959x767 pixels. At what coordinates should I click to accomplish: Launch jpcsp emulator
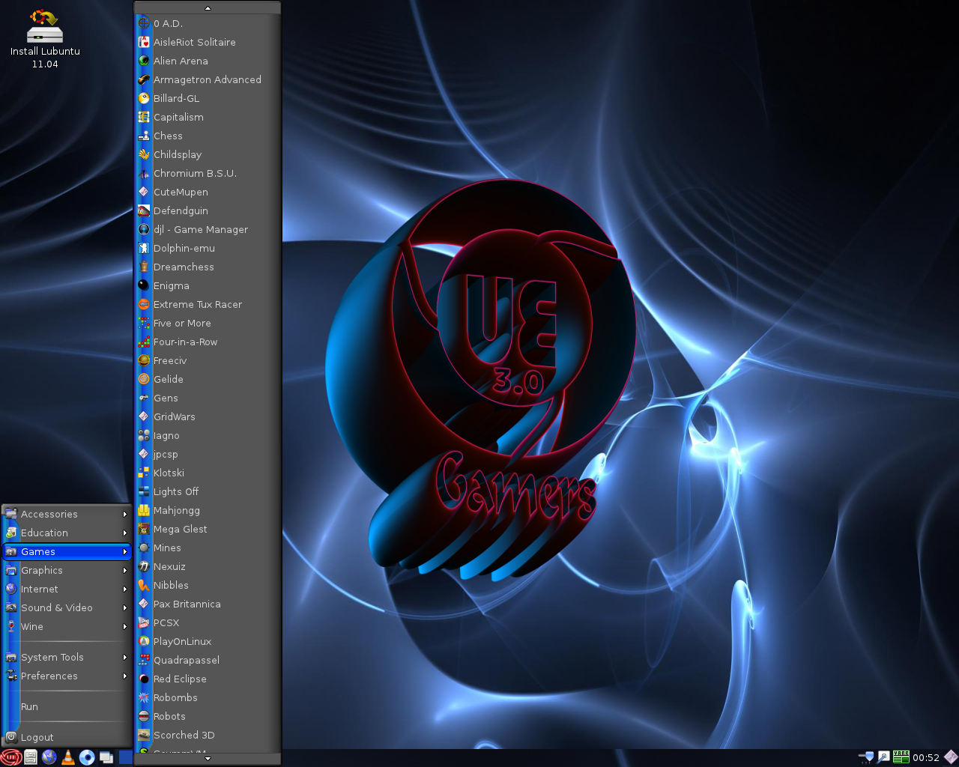[208, 454]
